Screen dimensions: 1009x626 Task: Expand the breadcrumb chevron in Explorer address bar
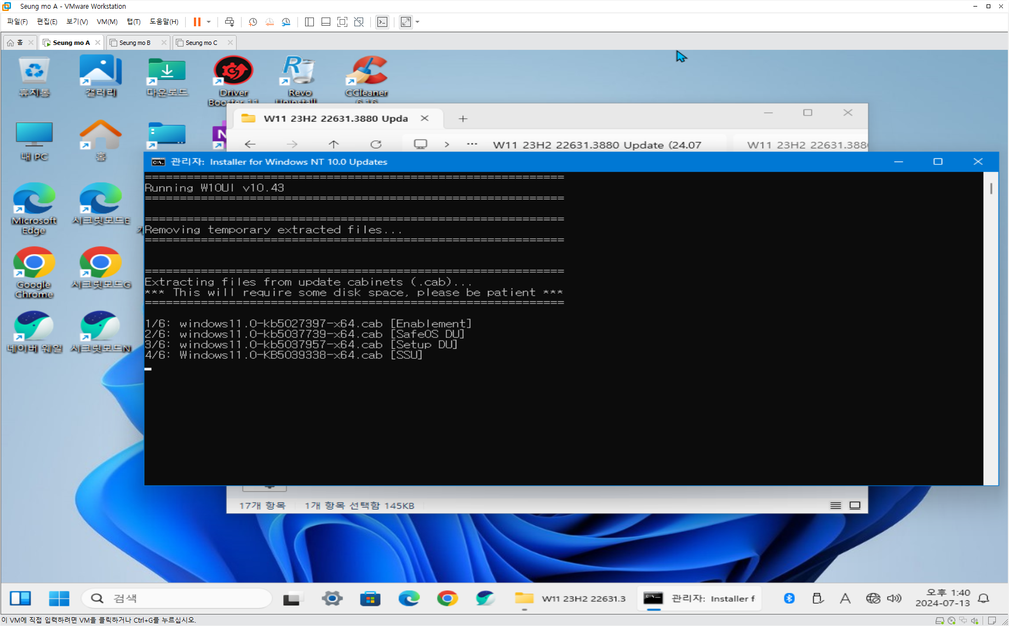(x=447, y=144)
